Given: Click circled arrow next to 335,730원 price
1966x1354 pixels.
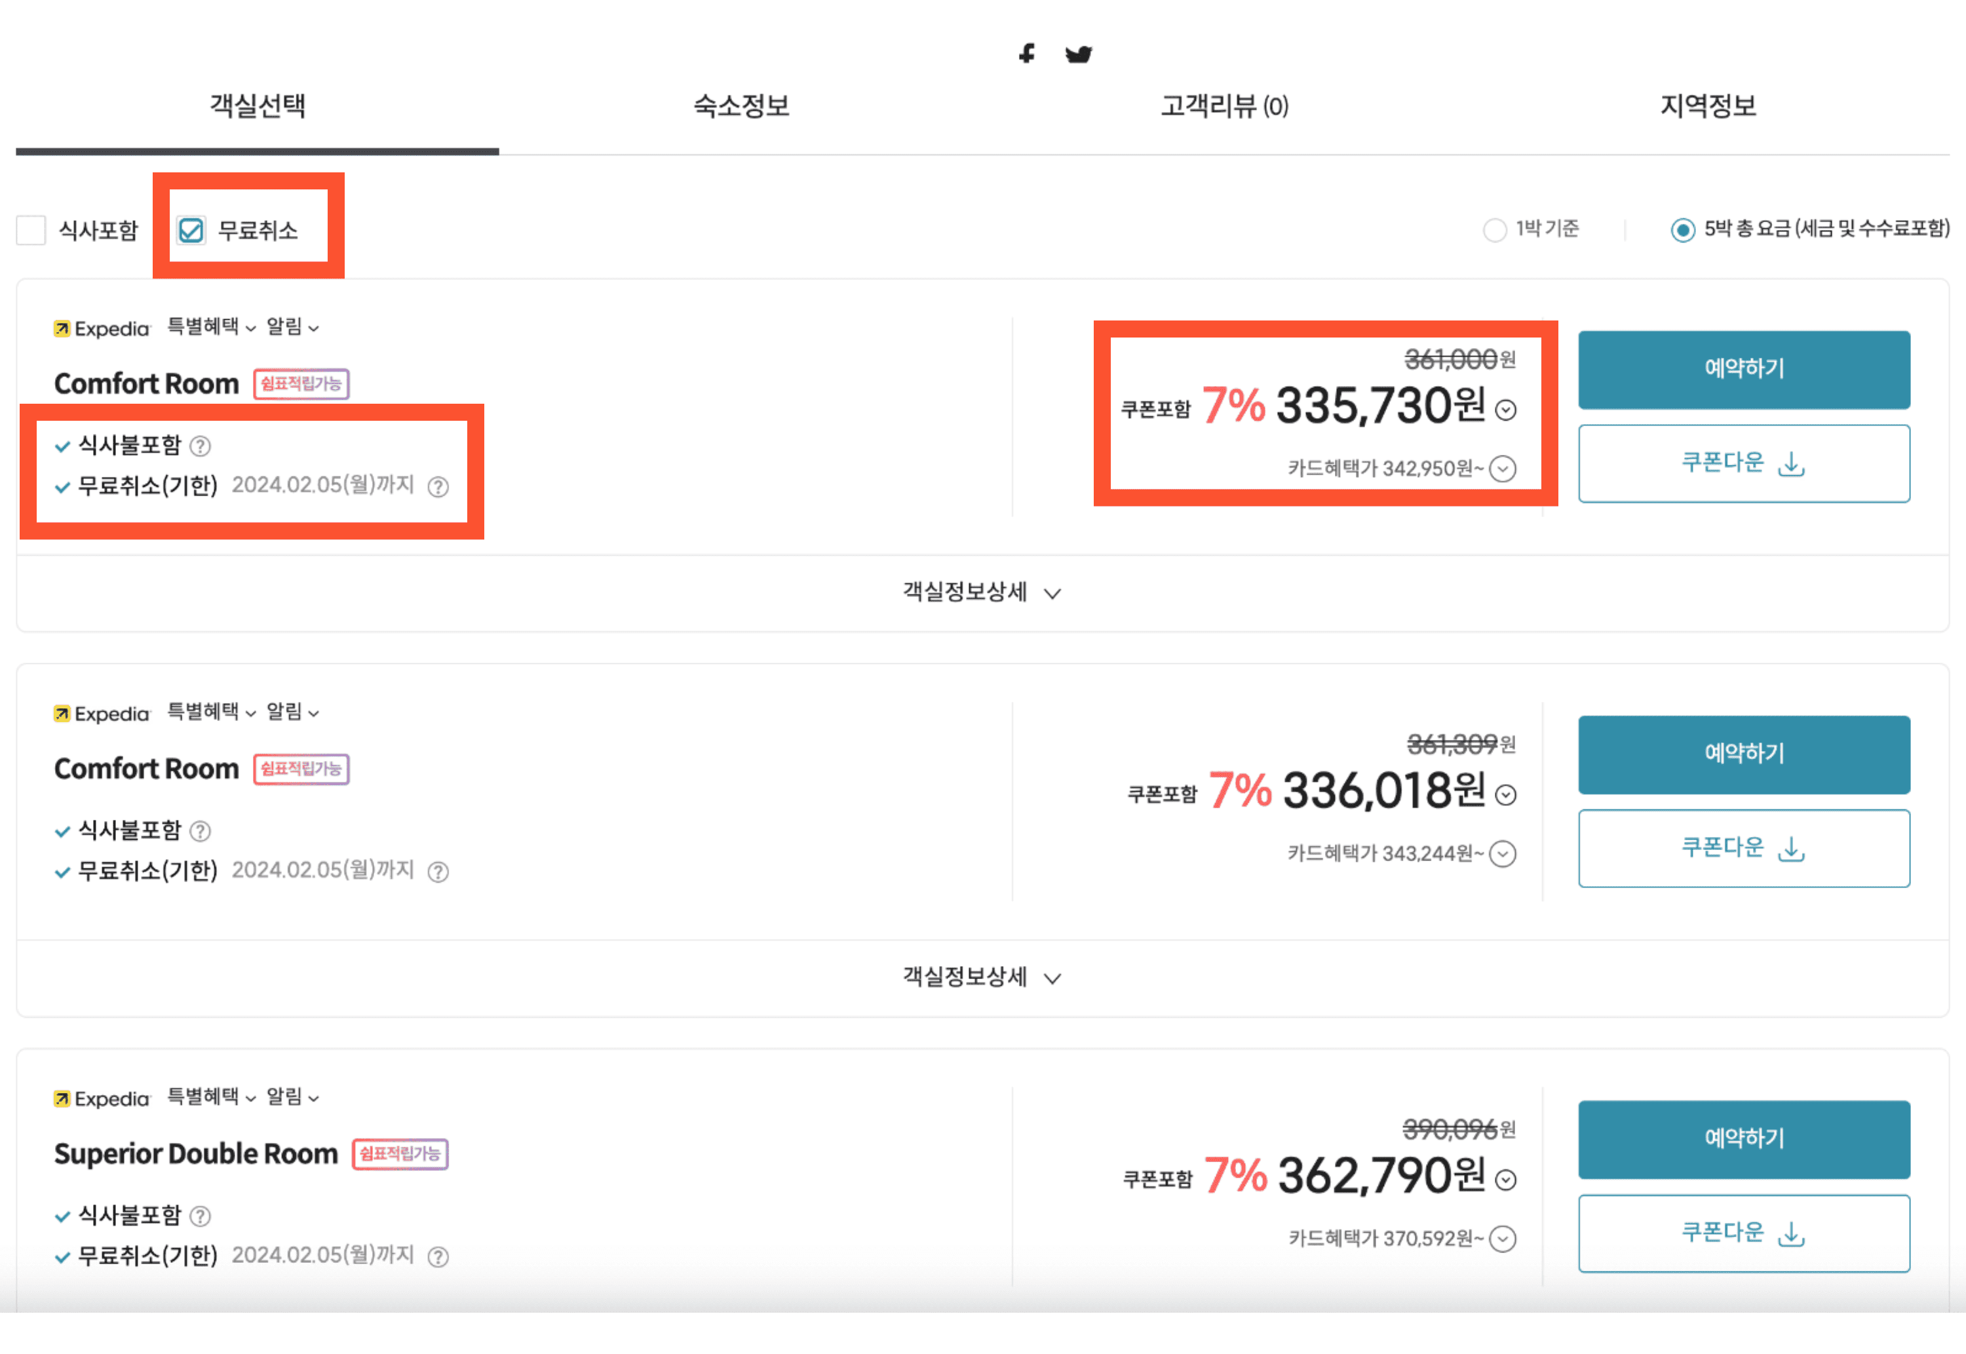Looking at the screenshot, I should [1505, 411].
